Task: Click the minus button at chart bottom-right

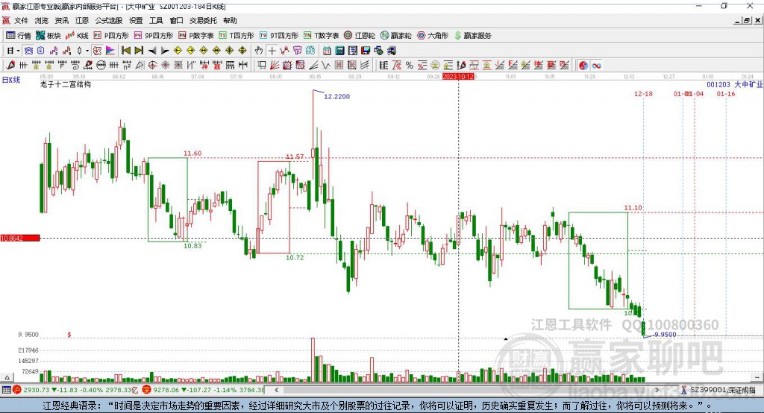Action: click(x=757, y=377)
